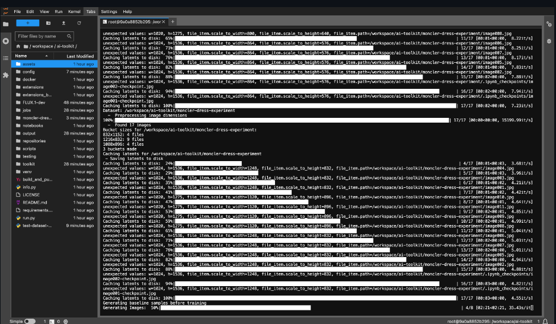Select the extensions folder
Viewport: 556px width, 324px height.
point(55,87)
